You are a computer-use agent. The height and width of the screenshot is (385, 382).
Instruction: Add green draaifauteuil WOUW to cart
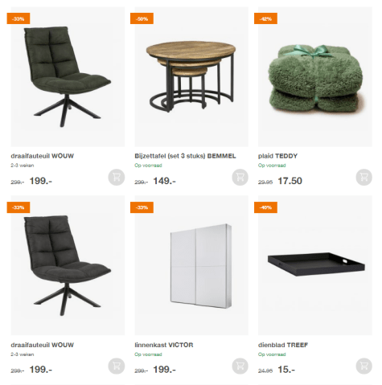tap(117, 177)
